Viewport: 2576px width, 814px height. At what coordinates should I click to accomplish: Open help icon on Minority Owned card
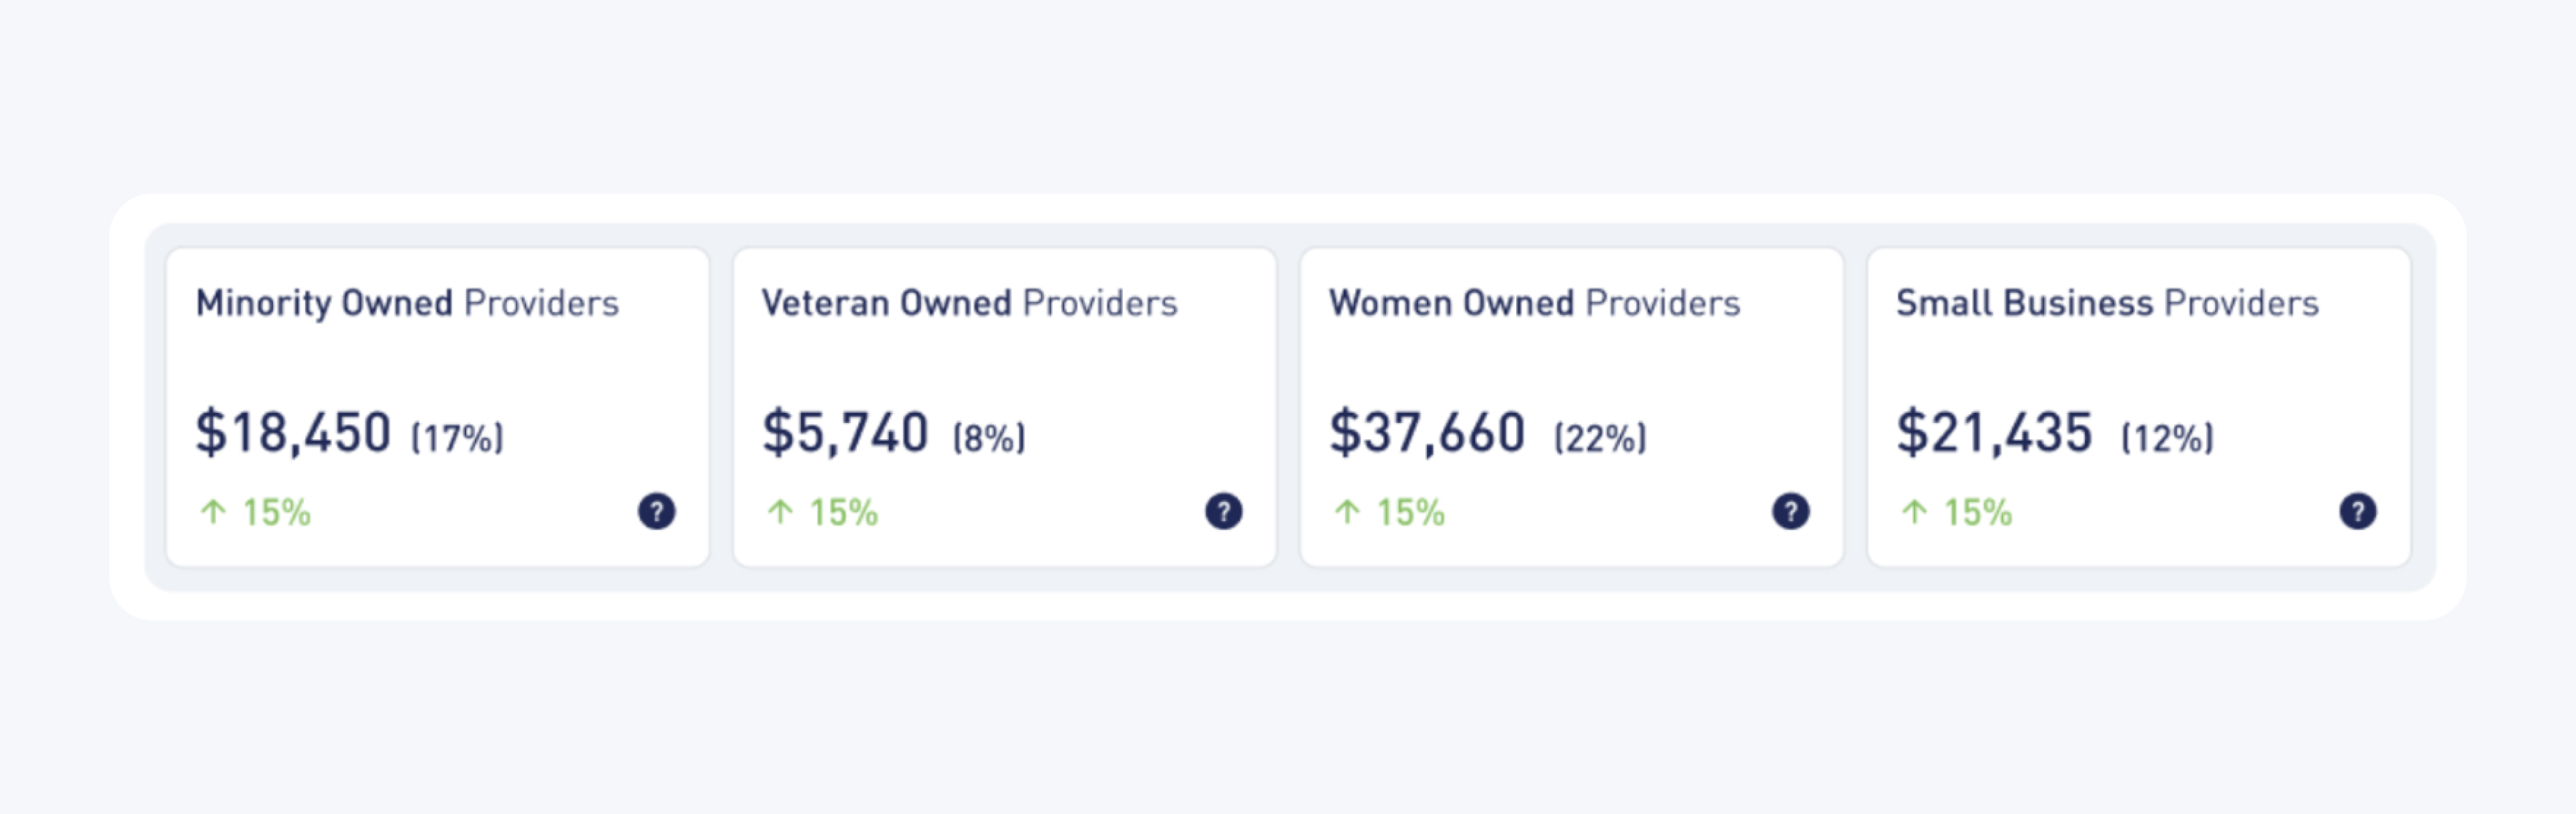click(656, 511)
